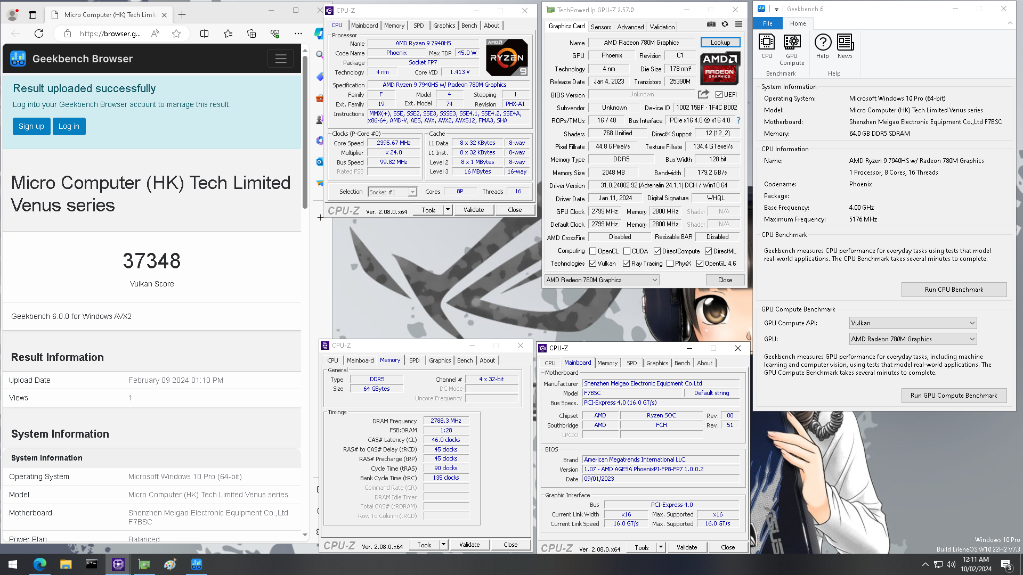Click Lookup button in GPU-Z
The height and width of the screenshot is (575, 1023).
pos(720,43)
